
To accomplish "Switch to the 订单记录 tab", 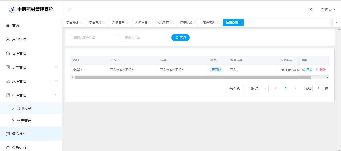I will click(186, 23).
